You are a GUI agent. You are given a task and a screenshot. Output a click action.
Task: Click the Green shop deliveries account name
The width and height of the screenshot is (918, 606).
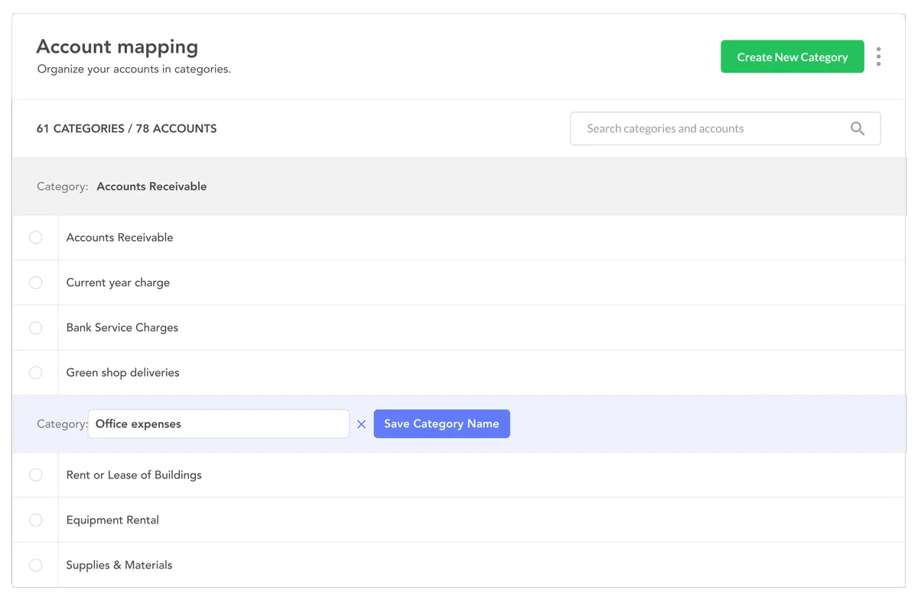(123, 373)
